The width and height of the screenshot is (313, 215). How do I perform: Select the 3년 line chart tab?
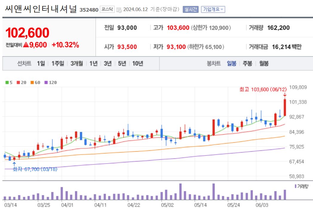pos(108,63)
